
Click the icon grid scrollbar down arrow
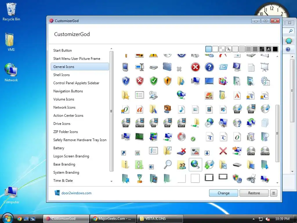pos(277,183)
